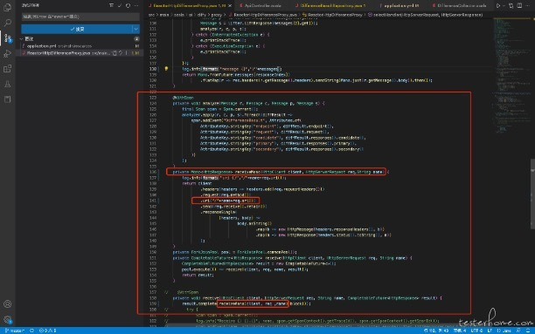Image resolution: width=535 pixels, height=334 pixels.
Task: Open the Testing flask view
Action: [7, 84]
